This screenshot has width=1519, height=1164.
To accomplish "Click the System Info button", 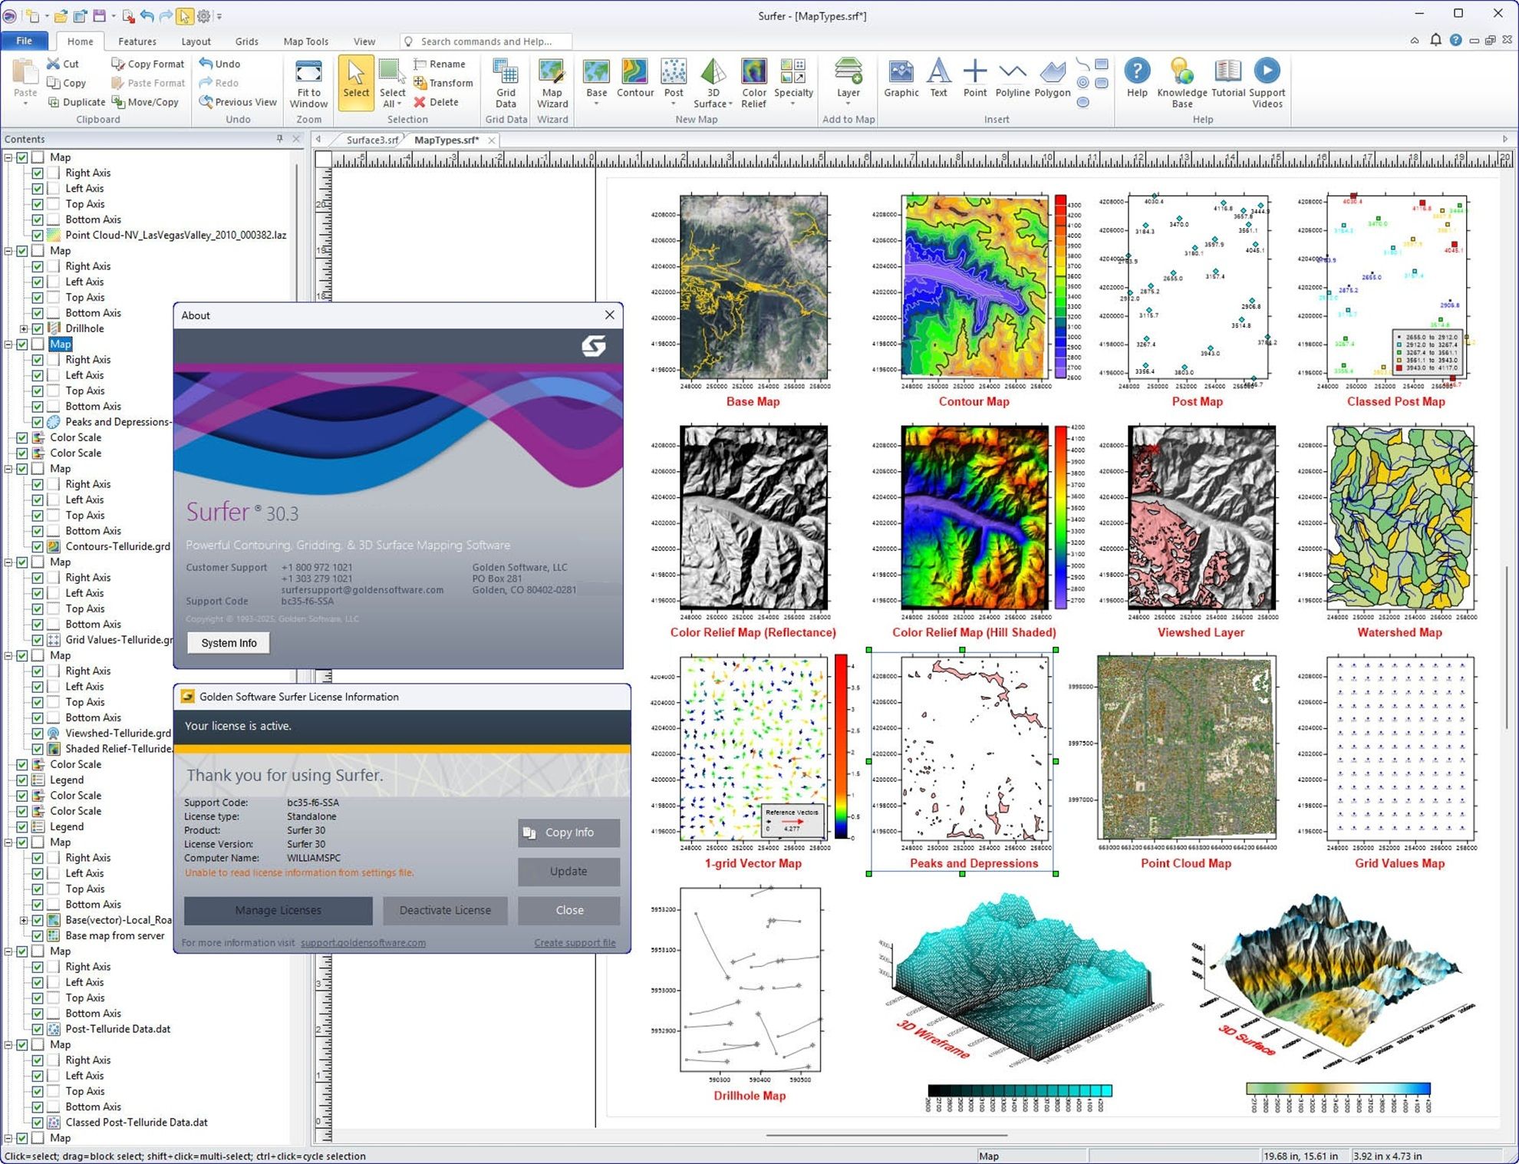I will 228,642.
